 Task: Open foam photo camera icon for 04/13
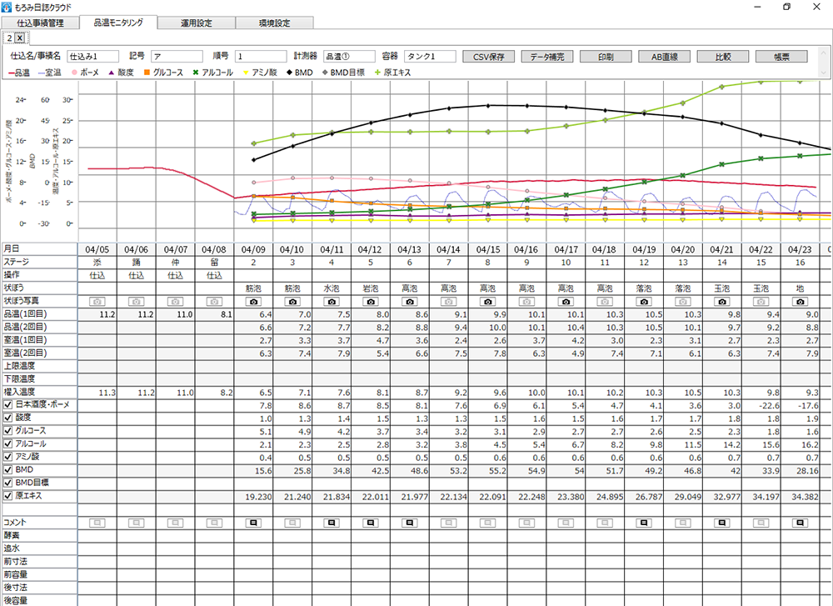[410, 302]
